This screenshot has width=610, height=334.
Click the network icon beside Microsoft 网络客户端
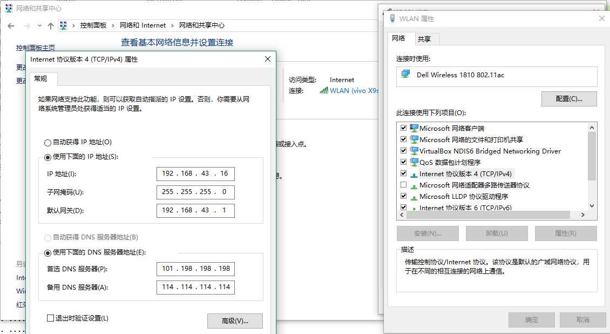pos(413,128)
